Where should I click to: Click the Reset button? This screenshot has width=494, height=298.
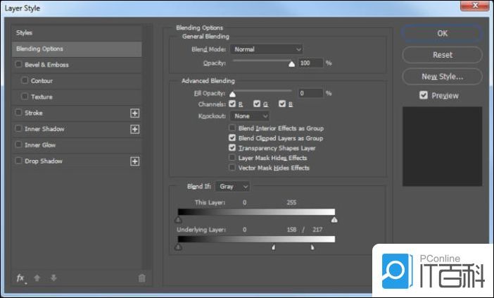(x=442, y=55)
